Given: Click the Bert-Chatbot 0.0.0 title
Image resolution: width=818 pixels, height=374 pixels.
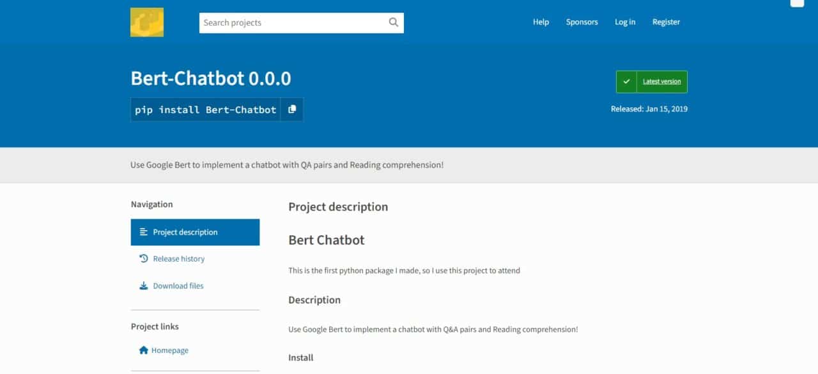Looking at the screenshot, I should tap(211, 78).
